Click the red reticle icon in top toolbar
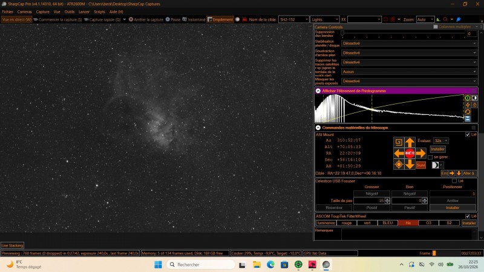Image resolution: width=484 pixels, height=272 pixels. pyautogui.click(x=392, y=19)
